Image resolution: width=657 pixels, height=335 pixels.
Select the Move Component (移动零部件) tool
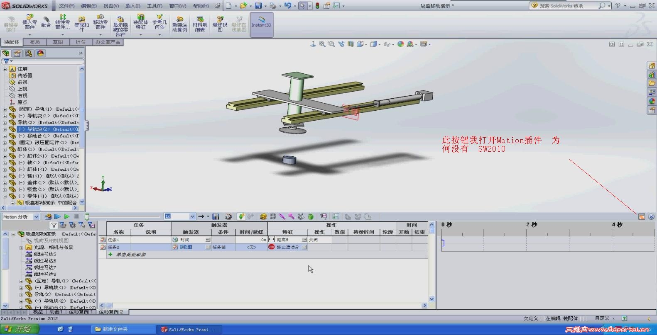click(101, 22)
